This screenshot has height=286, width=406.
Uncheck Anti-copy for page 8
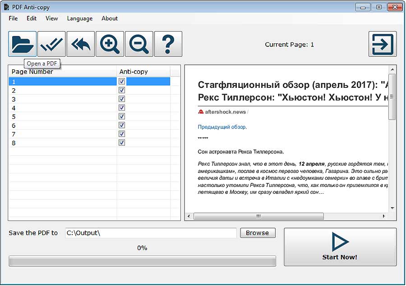[x=122, y=143]
